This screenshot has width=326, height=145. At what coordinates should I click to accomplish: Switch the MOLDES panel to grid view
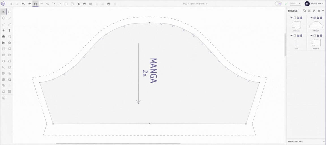[x=319, y=10]
